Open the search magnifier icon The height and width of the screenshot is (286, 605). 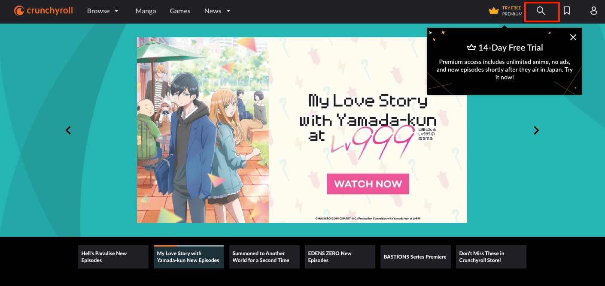click(541, 11)
